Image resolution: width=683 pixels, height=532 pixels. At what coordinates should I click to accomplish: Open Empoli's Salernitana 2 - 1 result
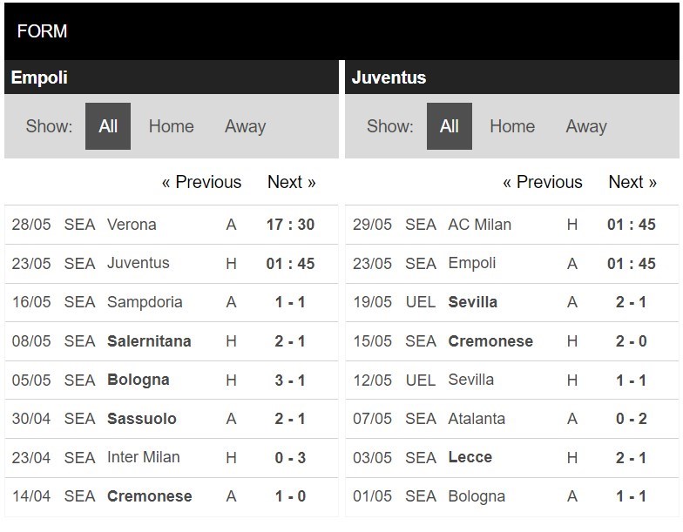coord(171,341)
